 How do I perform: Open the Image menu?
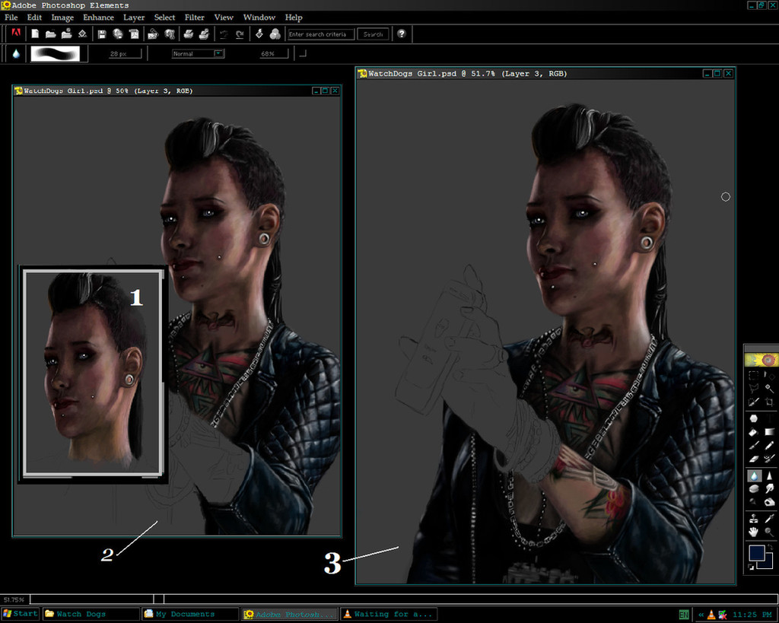tap(62, 17)
